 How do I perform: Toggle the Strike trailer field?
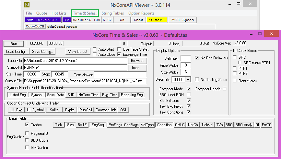(54, 110)
